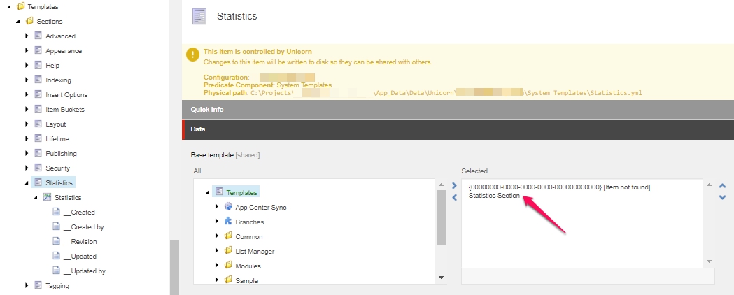Screen dimensions: 734x295
Task: Click the App Center Sync globe icon
Action: (228, 207)
